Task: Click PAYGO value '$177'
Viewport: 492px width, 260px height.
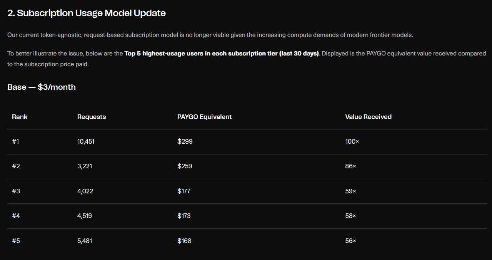Action: (x=184, y=191)
